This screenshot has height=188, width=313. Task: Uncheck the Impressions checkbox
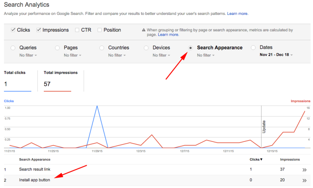pyautogui.click(x=39, y=30)
